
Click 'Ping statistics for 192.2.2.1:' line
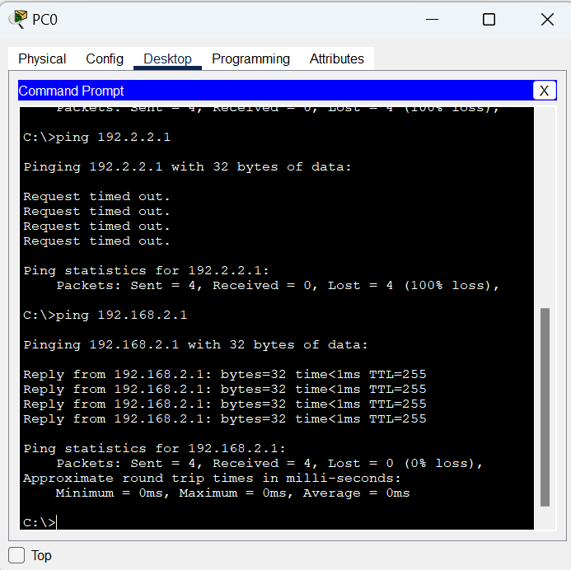coord(146,270)
